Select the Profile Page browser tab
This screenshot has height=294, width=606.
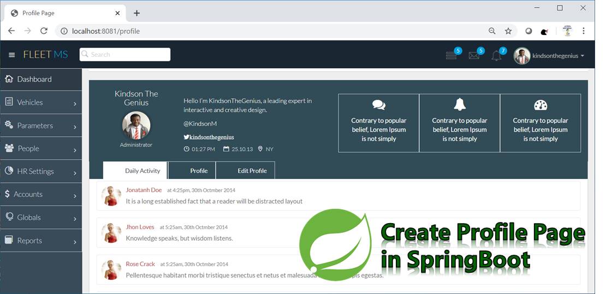(64, 13)
